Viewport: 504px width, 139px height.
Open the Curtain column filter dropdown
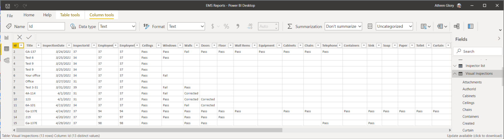point(448,45)
